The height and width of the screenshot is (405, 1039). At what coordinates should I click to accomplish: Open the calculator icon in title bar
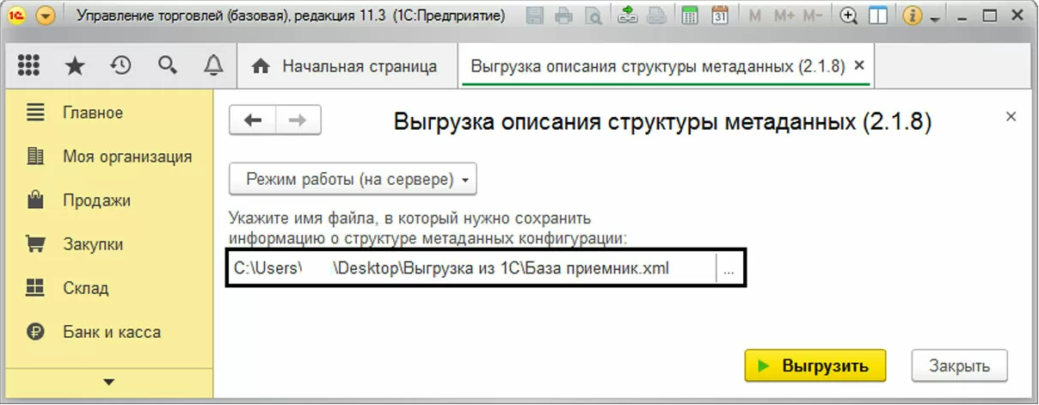(689, 16)
